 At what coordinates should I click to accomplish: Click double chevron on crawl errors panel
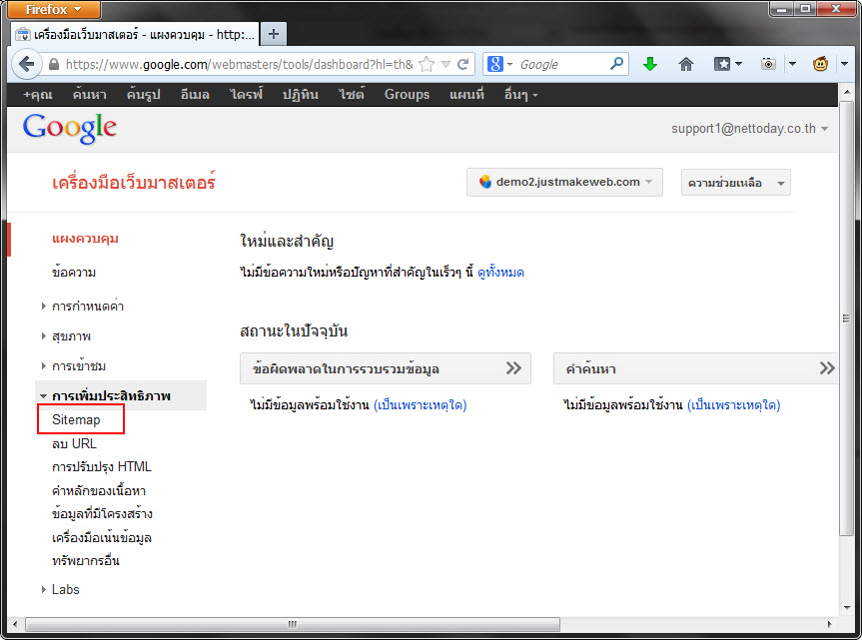[x=513, y=368]
